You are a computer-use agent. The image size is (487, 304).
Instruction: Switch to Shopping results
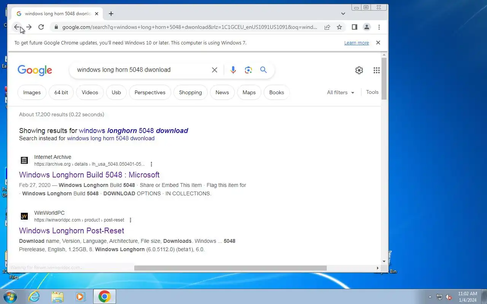point(191,92)
